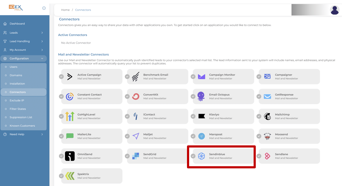The width and height of the screenshot is (342, 186).
Task: Expand the Need Help sidebar menu
Action: point(23,134)
